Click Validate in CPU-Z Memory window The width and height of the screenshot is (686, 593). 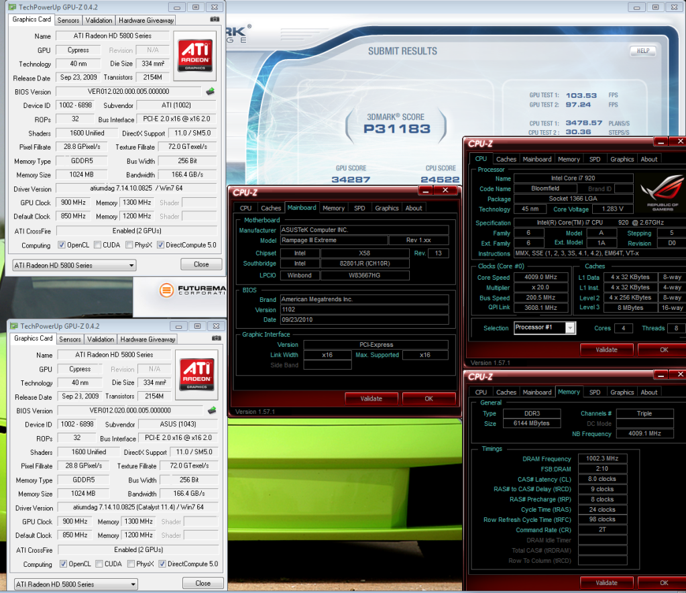pos(606,583)
